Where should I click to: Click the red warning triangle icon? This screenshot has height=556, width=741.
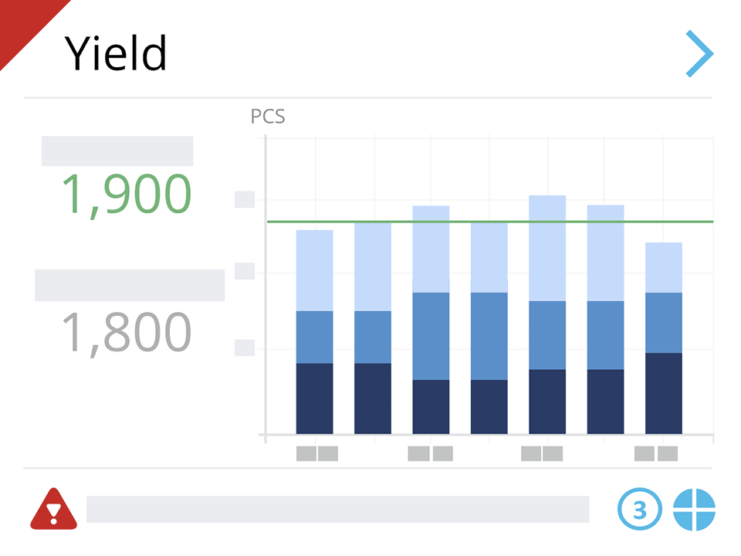53,510
